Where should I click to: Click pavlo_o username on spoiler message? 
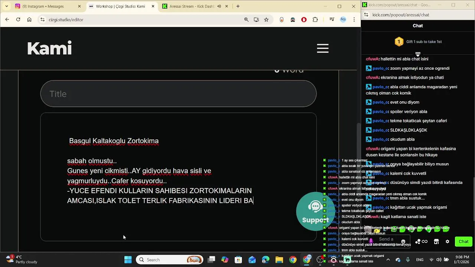pos(380,112)
